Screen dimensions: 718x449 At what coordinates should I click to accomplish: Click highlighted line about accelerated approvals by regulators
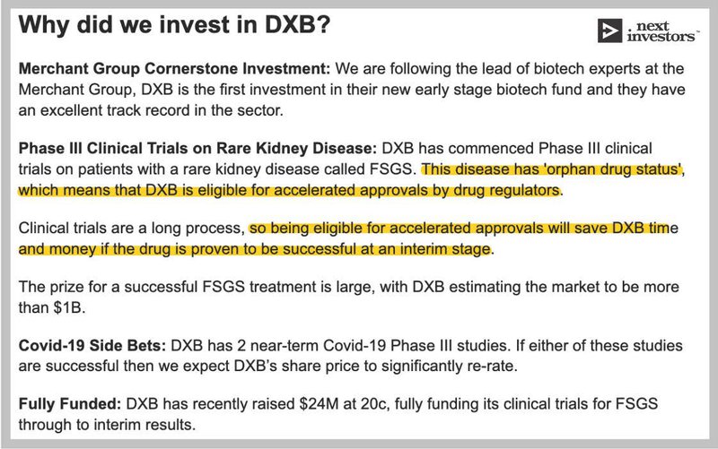[x=289, y=190]
